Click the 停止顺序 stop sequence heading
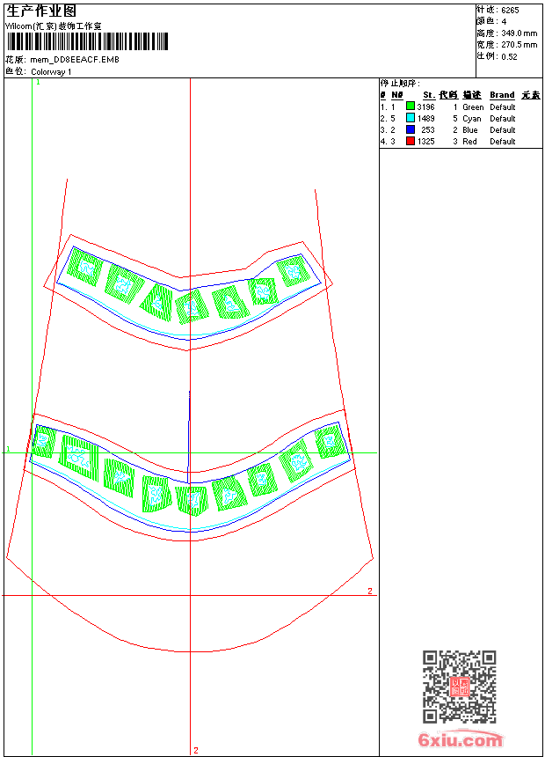 click(400, 84)
